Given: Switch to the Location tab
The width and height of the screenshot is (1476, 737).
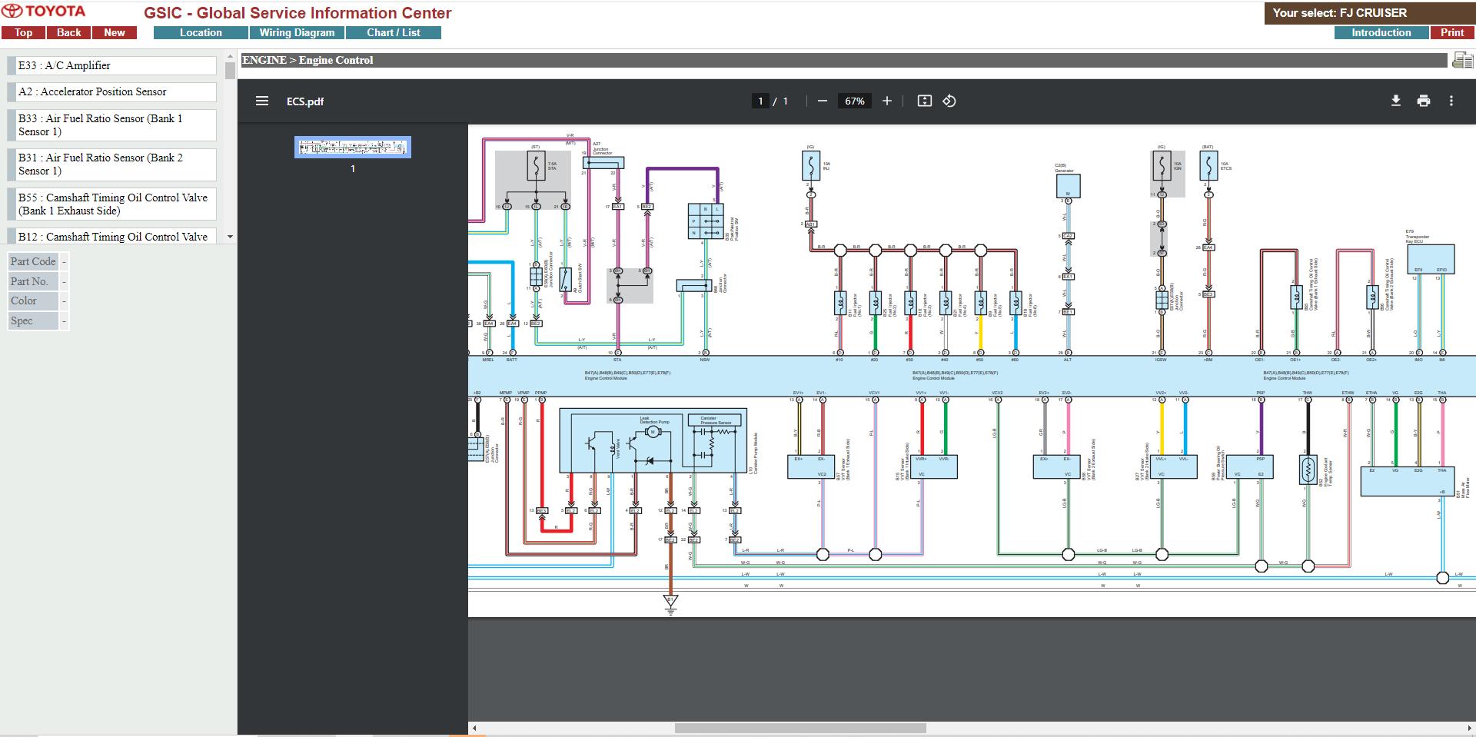Looking at the screenshot, I should tap(201, 32).
